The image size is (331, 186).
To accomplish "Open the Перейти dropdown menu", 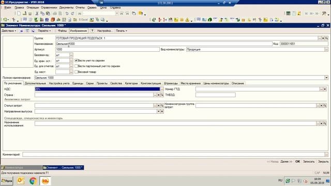I will coord(44,31).
